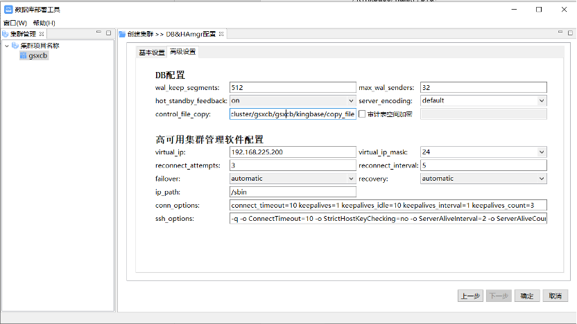Click the max_wal_senders input field
Viewport: 577px width, 324px height.
pos(483,87)
